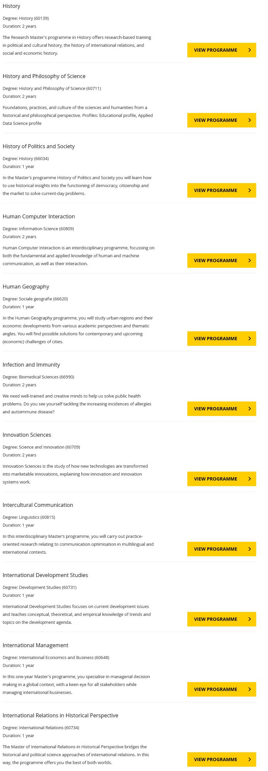
Task: Click the arrow icon on Infection and Immunity's button
Action: 250,409
